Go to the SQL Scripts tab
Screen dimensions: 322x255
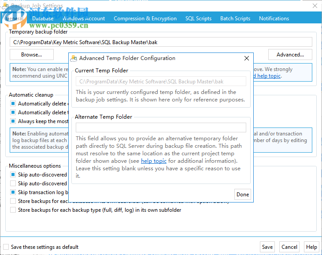pyautogui.click(x=198, y=19)
